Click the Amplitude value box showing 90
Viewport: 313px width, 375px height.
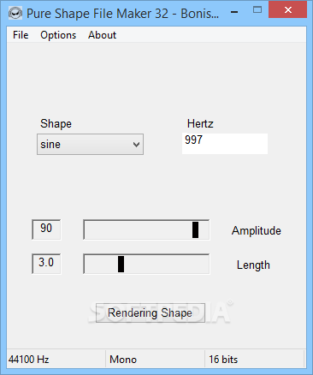[x=46, y=229]
